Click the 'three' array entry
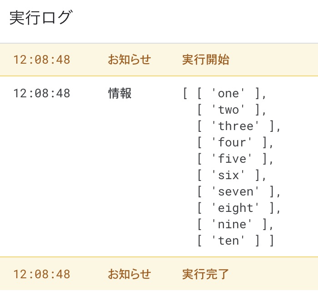This screenshot has width=318, height=301. (235, 126)
